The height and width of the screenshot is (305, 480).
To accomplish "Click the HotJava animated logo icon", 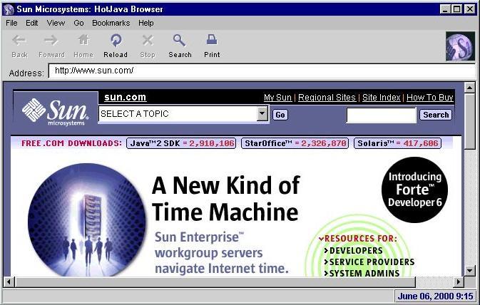I will click(460, 46).
